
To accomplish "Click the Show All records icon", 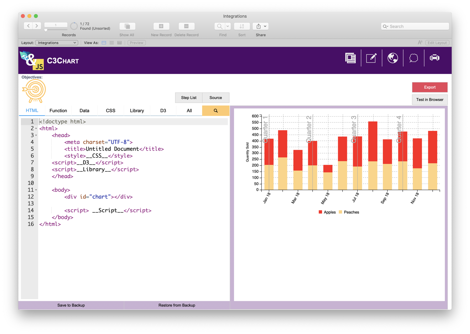I will pos(127,26).
